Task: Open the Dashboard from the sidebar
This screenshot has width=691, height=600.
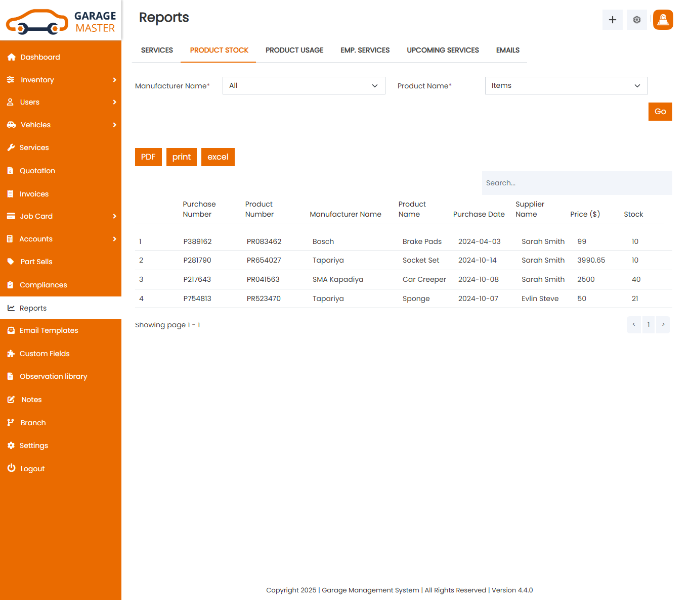Action: click(x=39, y=57)
